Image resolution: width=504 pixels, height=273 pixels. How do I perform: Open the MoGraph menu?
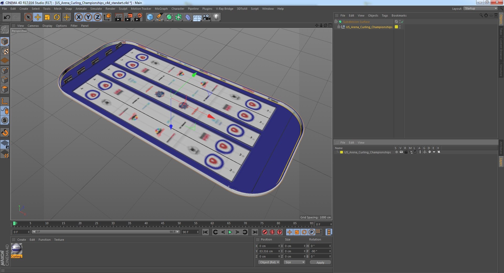(x=161, y=9)
